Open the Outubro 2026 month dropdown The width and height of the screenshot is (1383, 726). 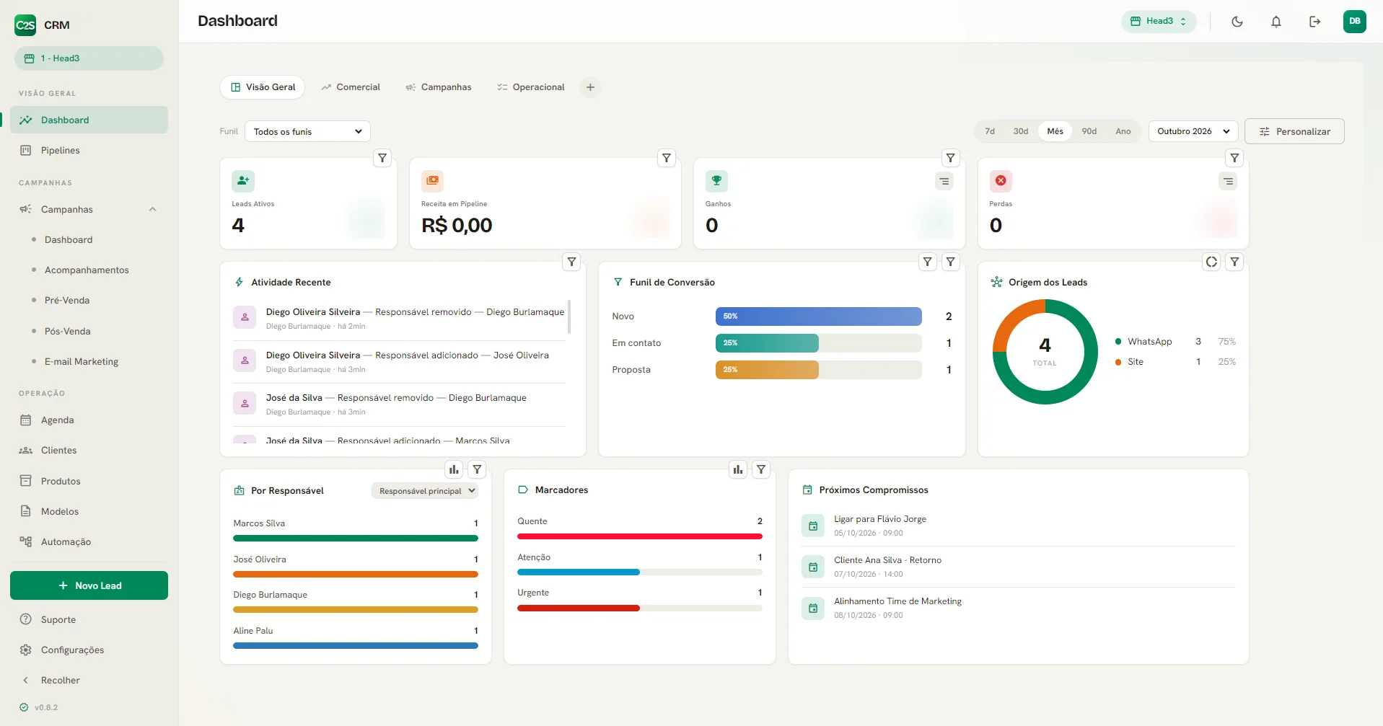[x=1193, y=131]
